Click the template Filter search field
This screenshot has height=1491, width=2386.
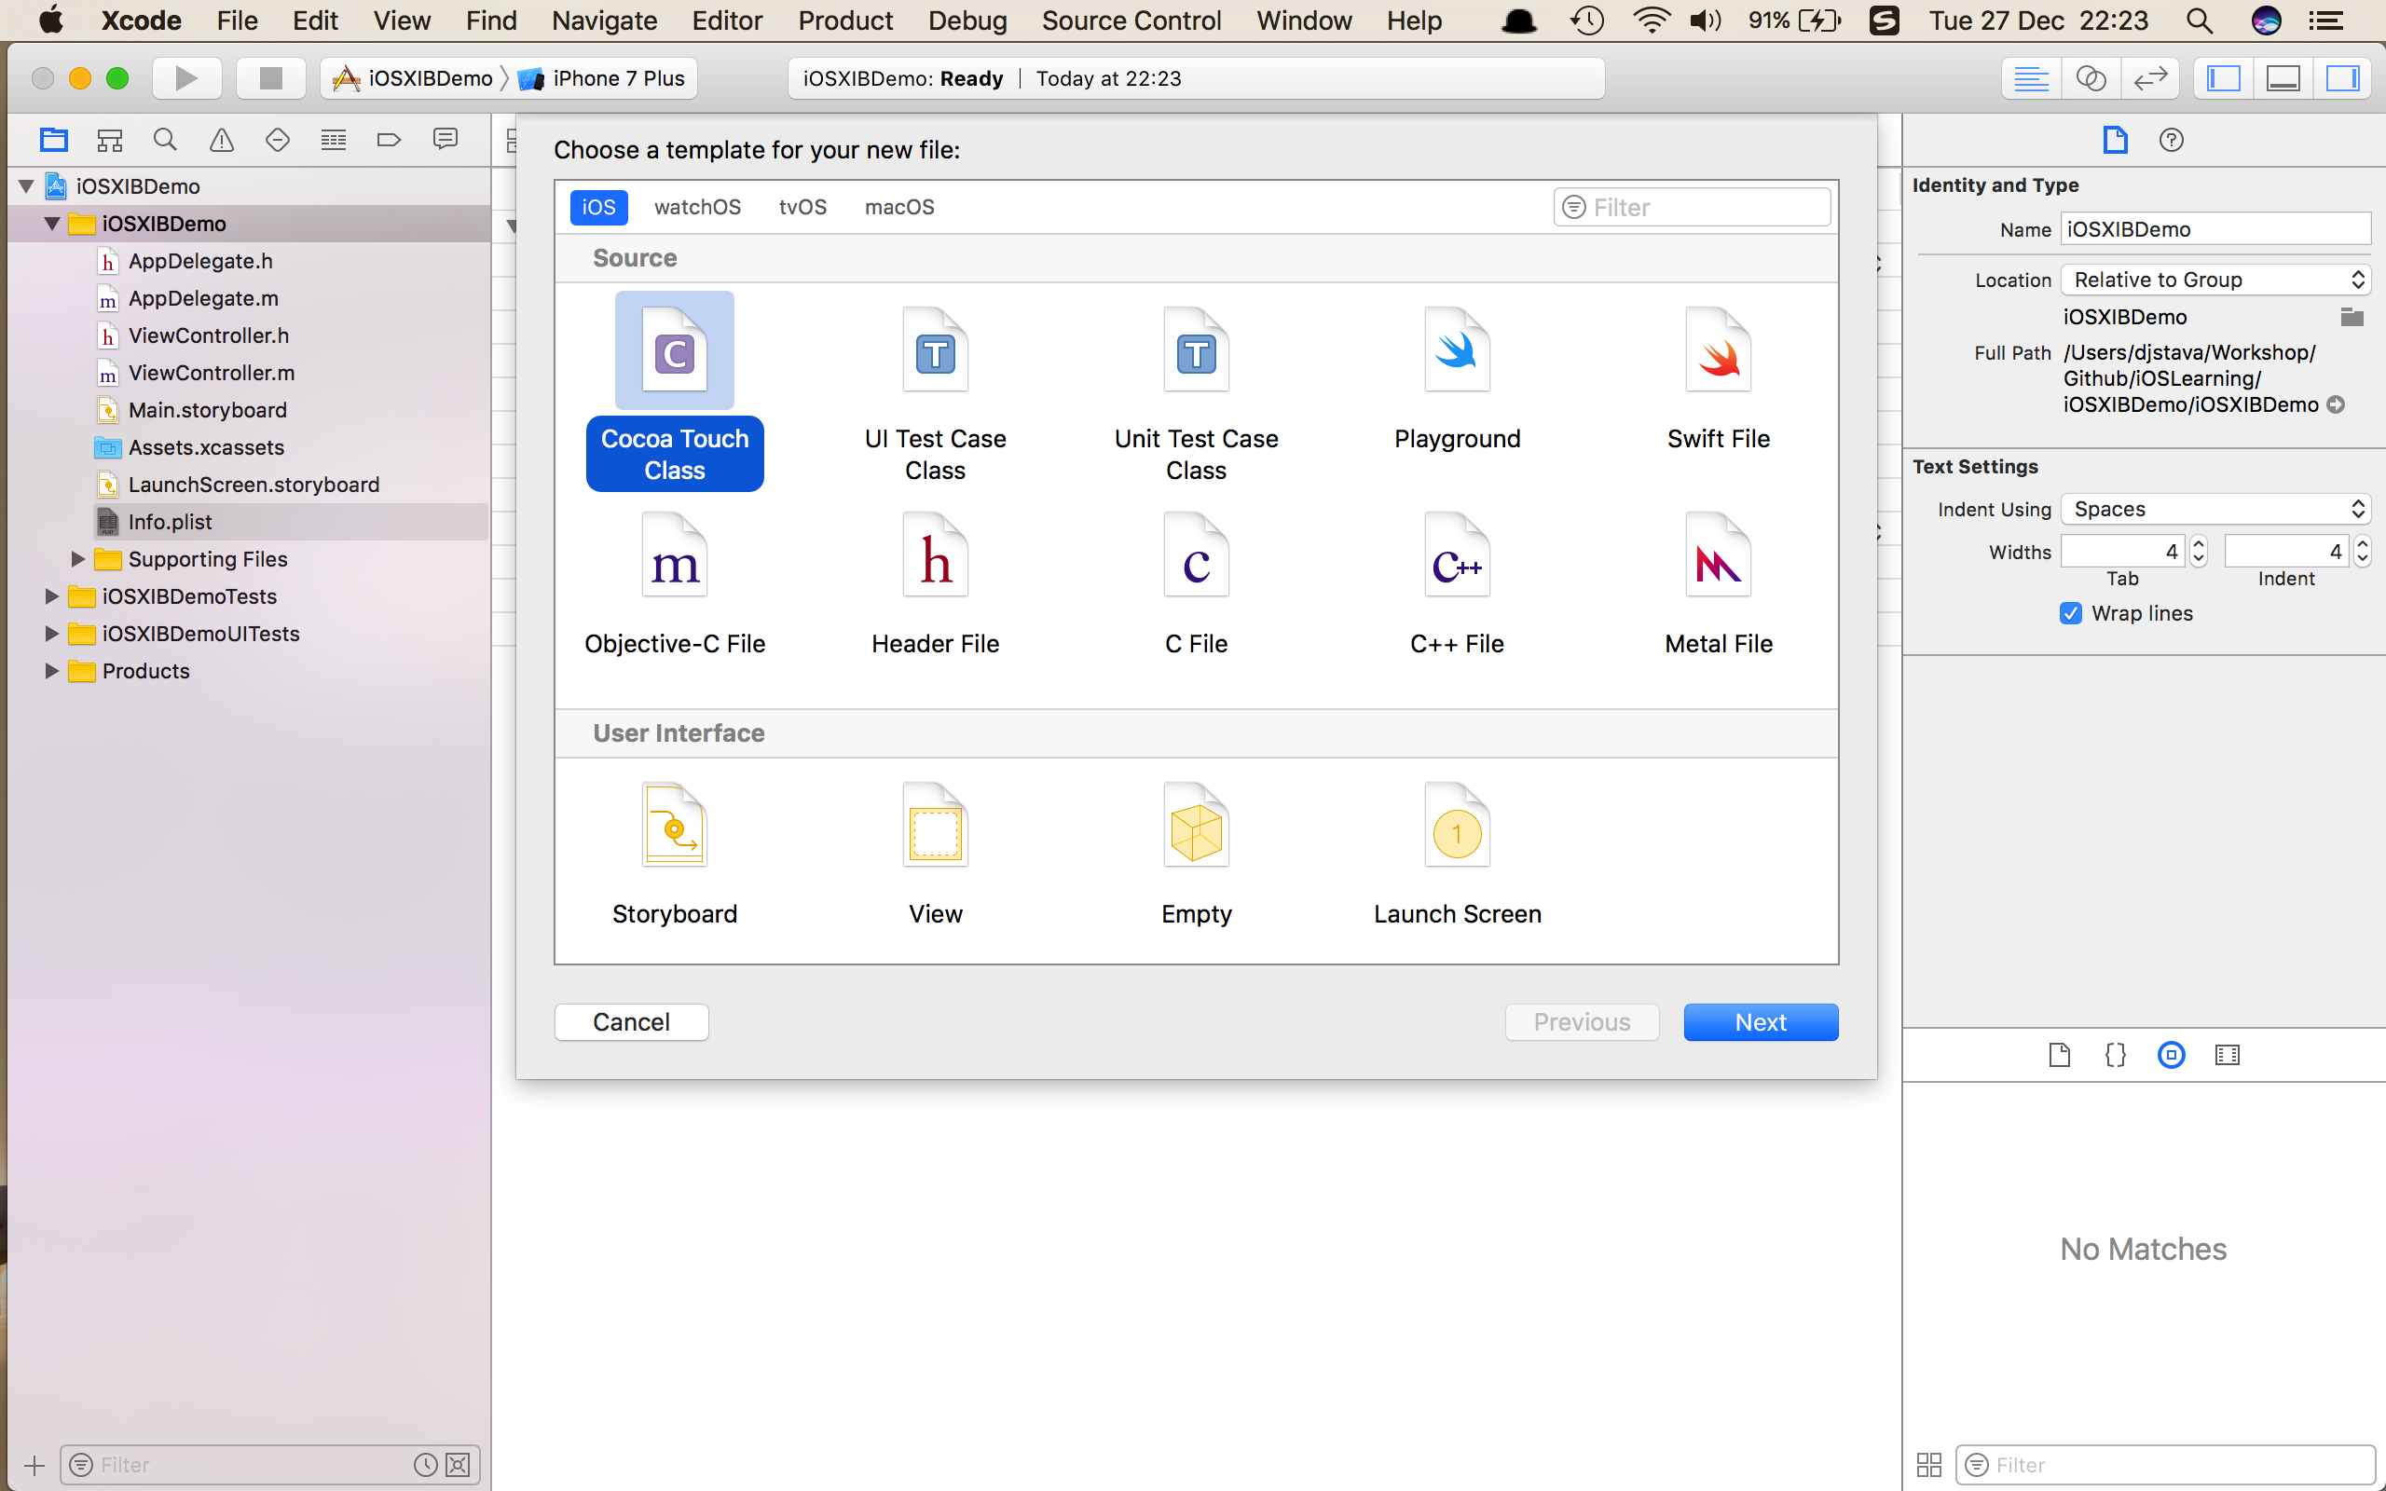[1706, 207]
